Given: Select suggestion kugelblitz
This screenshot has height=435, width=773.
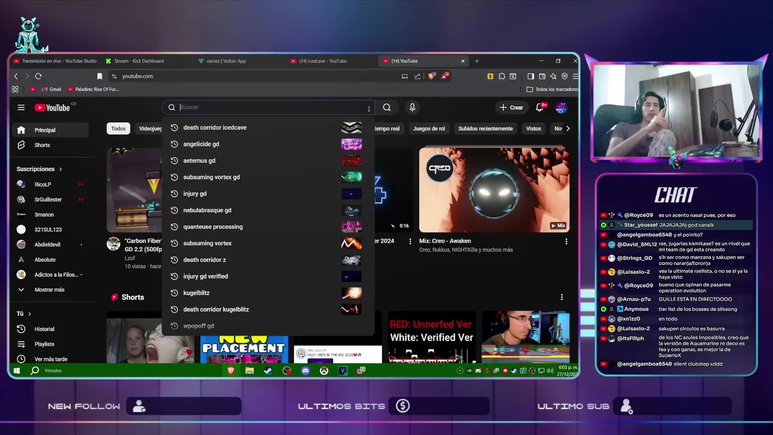Looking at the screenshot, I should (x=268, y=293).
